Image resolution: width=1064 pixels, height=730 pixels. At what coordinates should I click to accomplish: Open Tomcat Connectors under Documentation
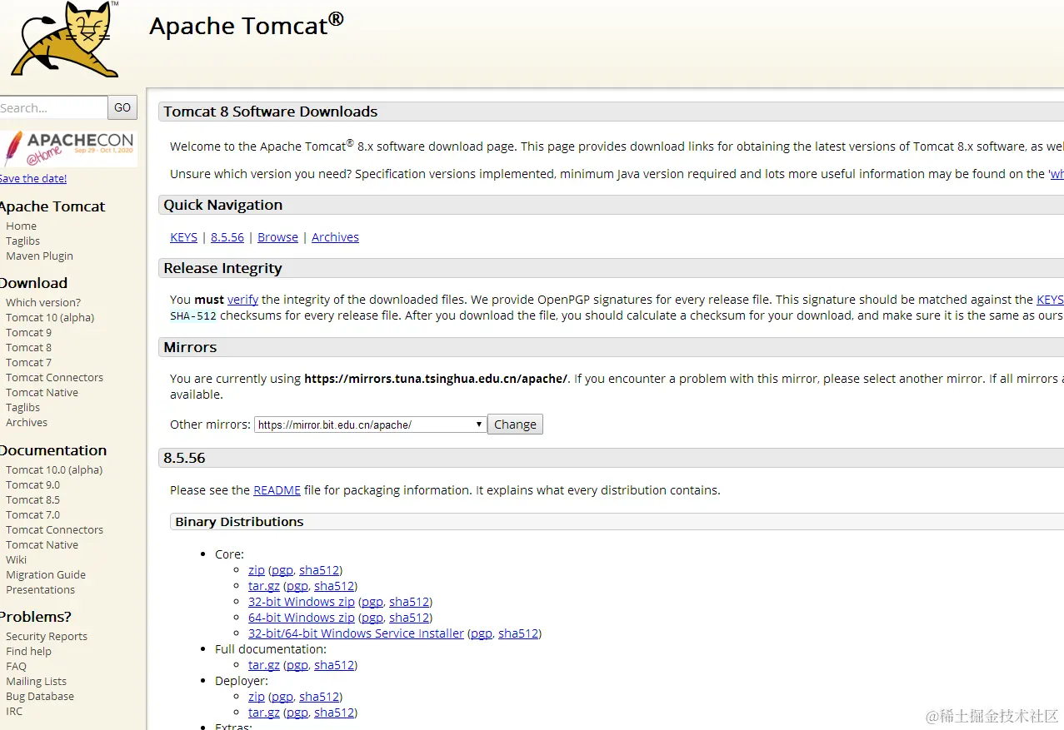click(54, 529)
